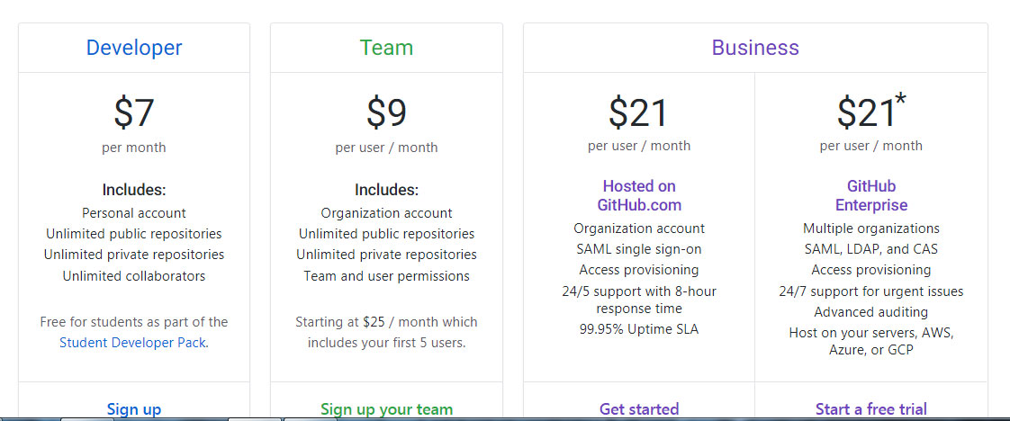Click SAML single sign-on feature text
Image resolution: width=1010 pixels, height=421 pixels.
coord(639,249)
